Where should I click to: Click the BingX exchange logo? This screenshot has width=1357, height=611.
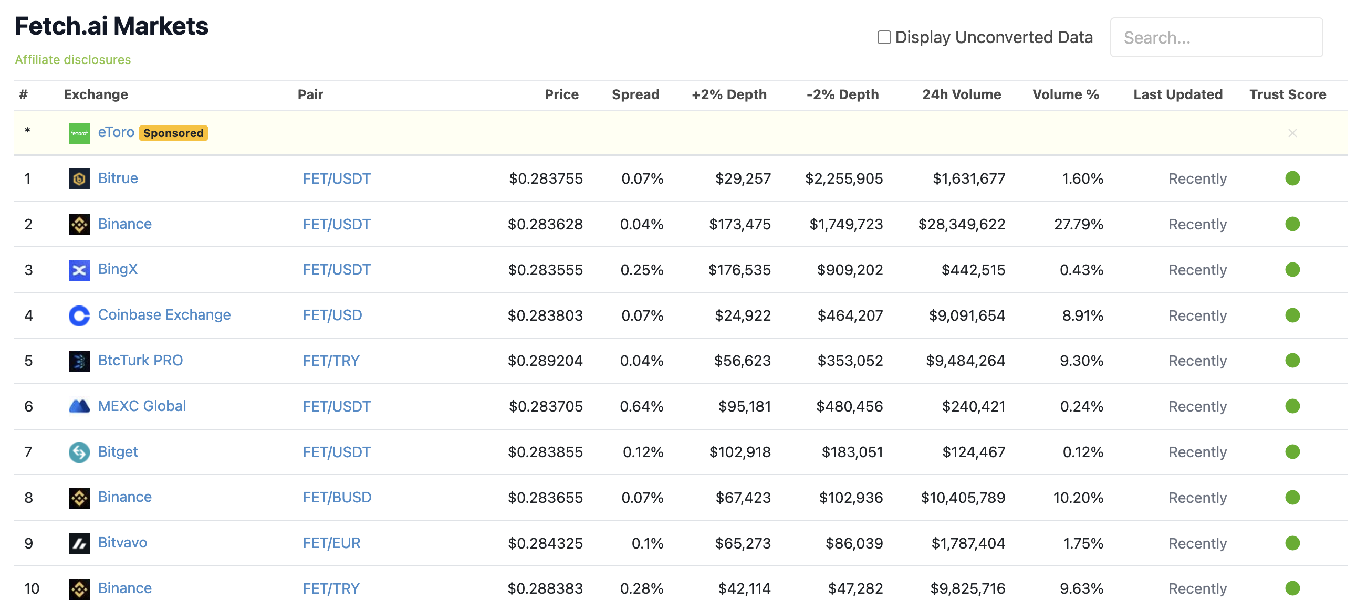pyautogui.click(x=79, y=270)
